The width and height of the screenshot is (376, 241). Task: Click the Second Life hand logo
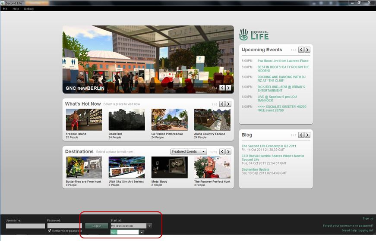(244, 34)
